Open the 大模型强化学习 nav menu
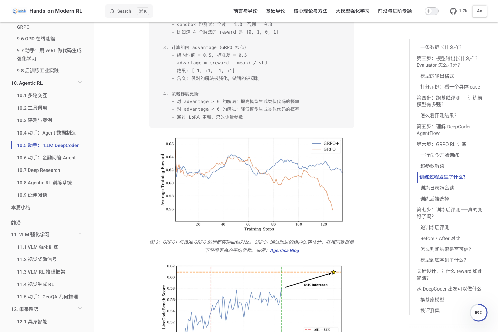This screenshot has height=332, width=498. [353, 11]
